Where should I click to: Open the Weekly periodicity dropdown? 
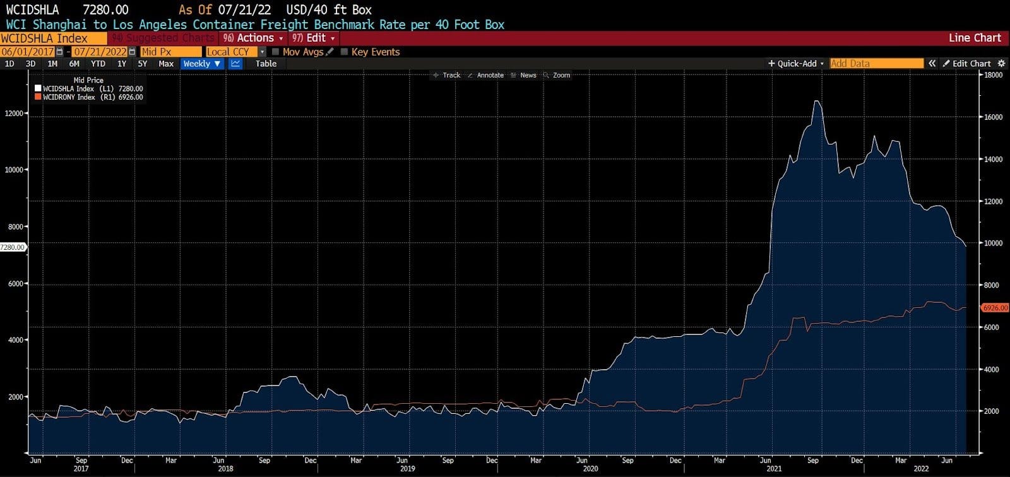(202, 64)
